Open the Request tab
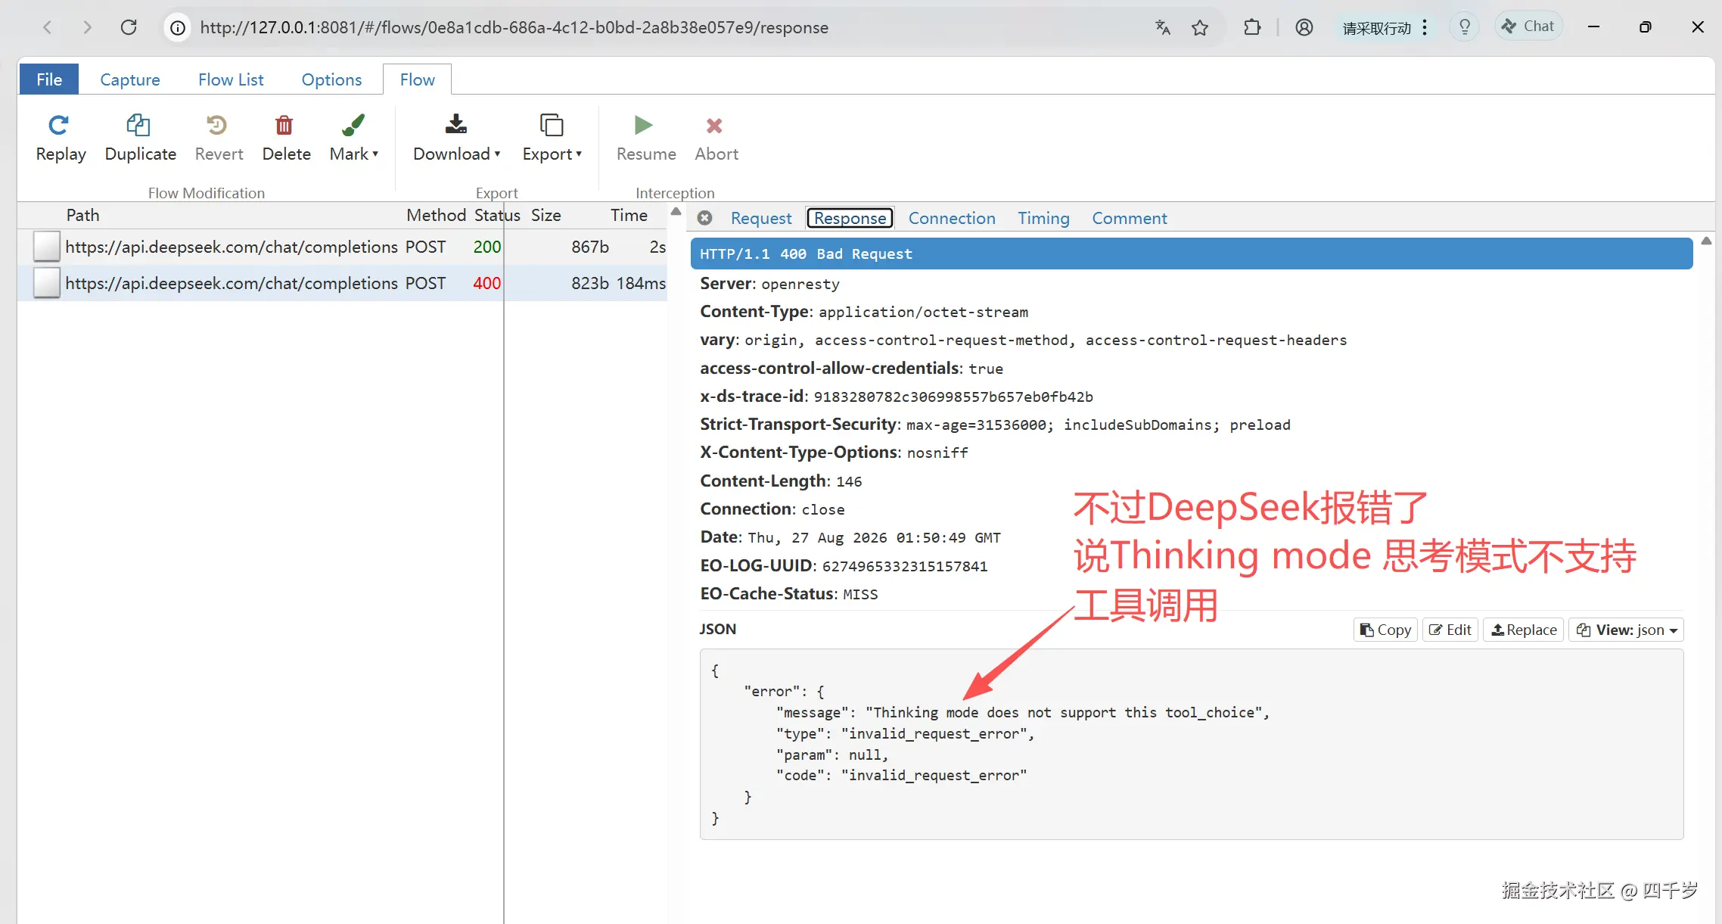Viewport: 1722px width, 924px height. 761,218
